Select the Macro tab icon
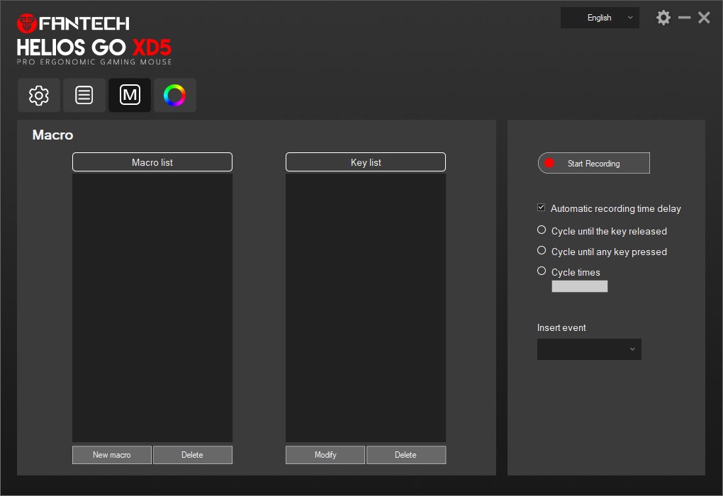The width and height of the screenshot is (723, 496). click(x=130, y=95)
